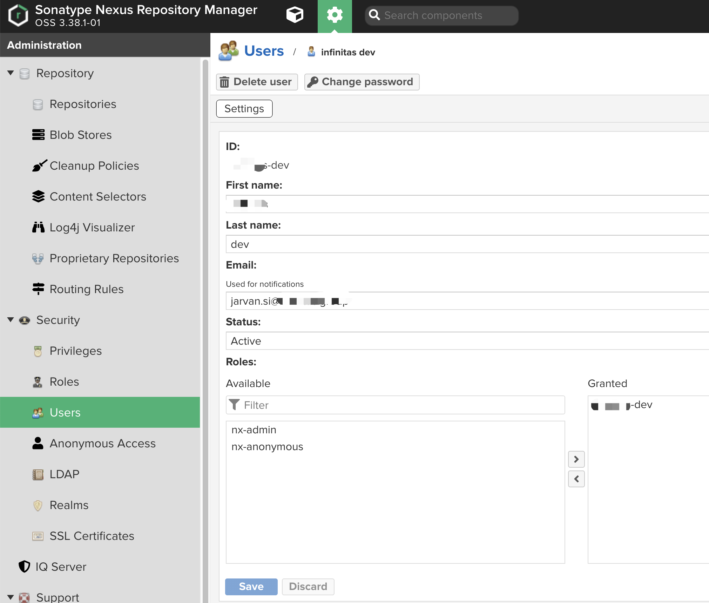Open Realms page

point(100,505)
